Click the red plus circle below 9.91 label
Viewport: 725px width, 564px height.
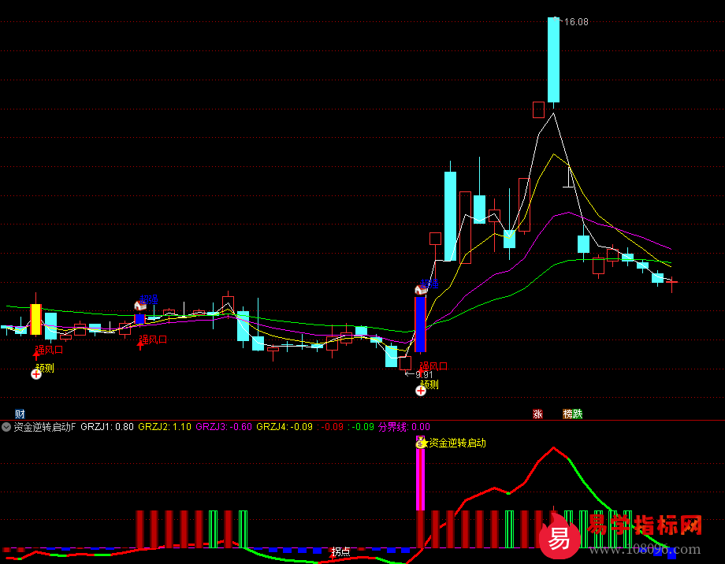coord(422,390)
